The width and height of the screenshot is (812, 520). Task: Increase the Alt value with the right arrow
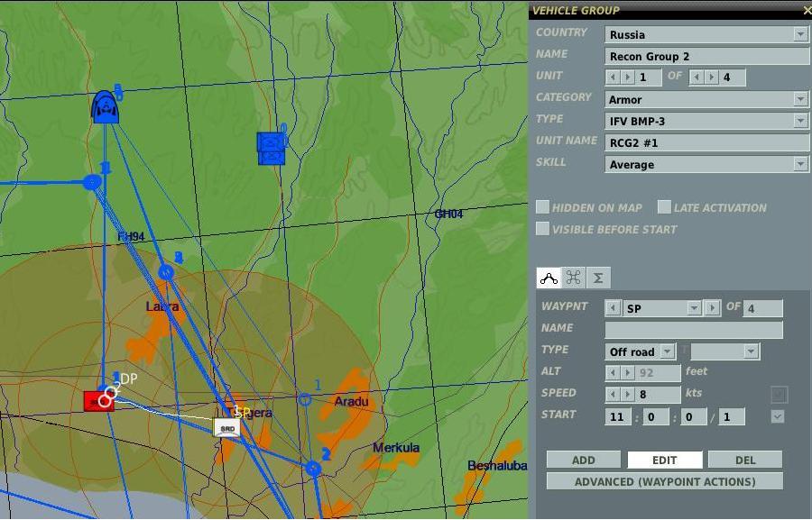pos(627,373)
